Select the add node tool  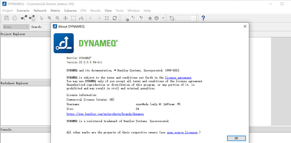(x=126, y=18)
